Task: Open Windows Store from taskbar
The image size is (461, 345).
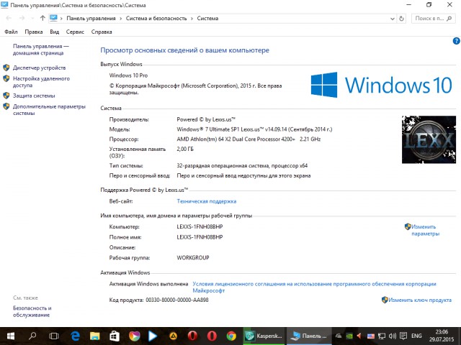Action: pyautogui.click(x=115, y=336)
